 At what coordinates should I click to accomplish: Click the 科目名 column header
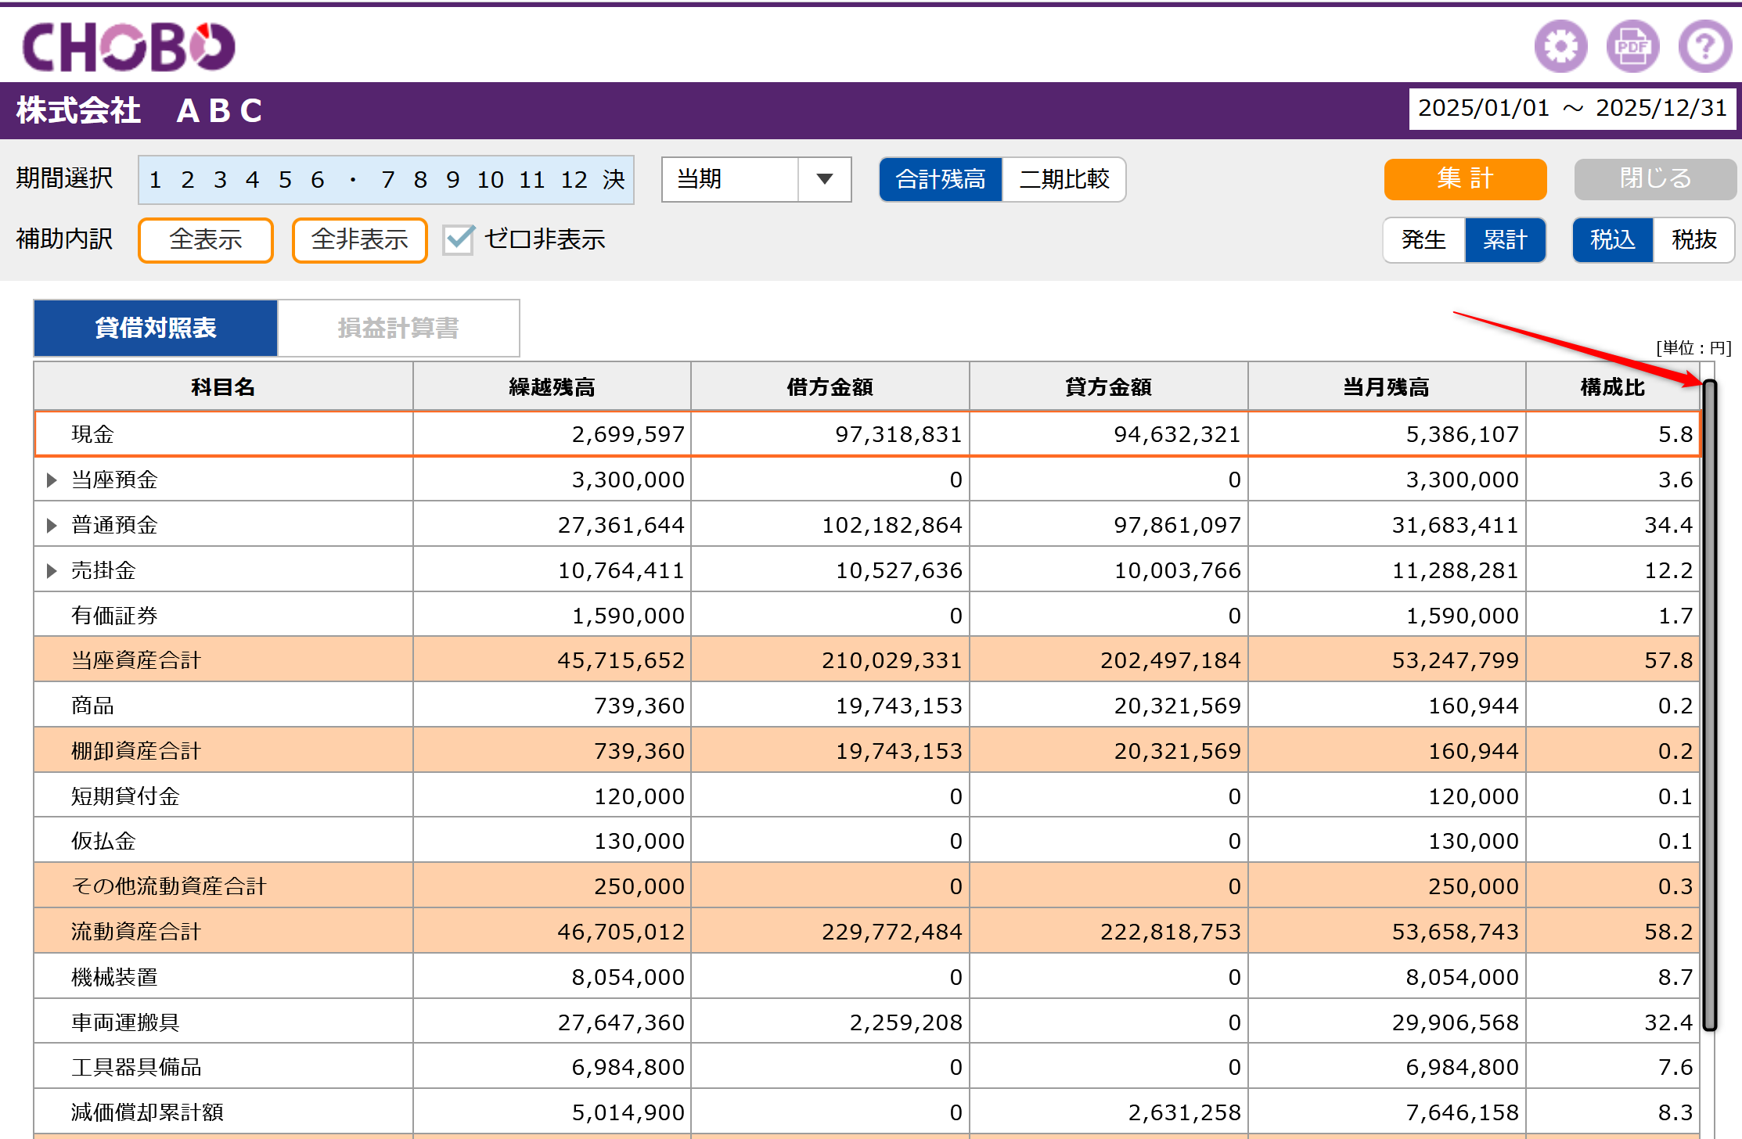point(223,386)
